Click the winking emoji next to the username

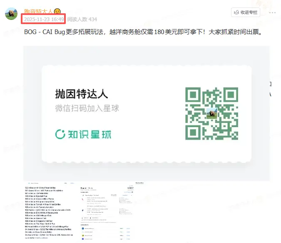[57, 11]
